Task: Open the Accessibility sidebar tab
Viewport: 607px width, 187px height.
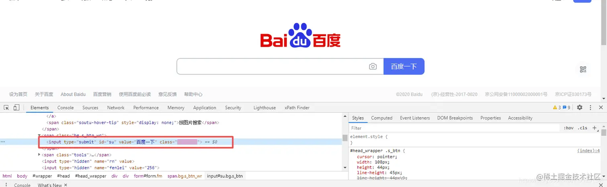Action: point(520,118)
